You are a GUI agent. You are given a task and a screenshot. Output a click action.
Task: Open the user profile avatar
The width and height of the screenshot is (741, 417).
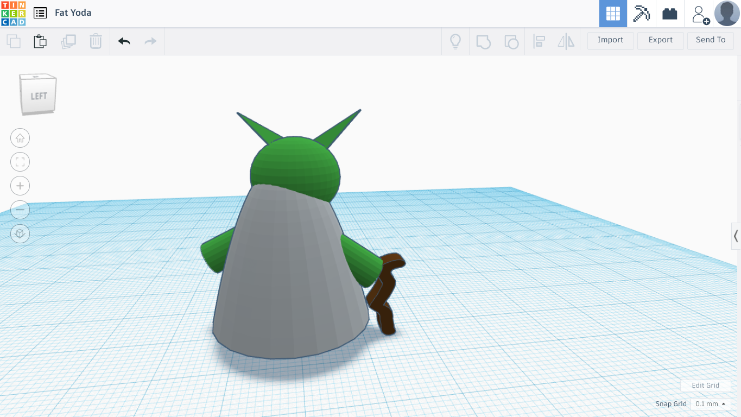(x=727, y=13)
